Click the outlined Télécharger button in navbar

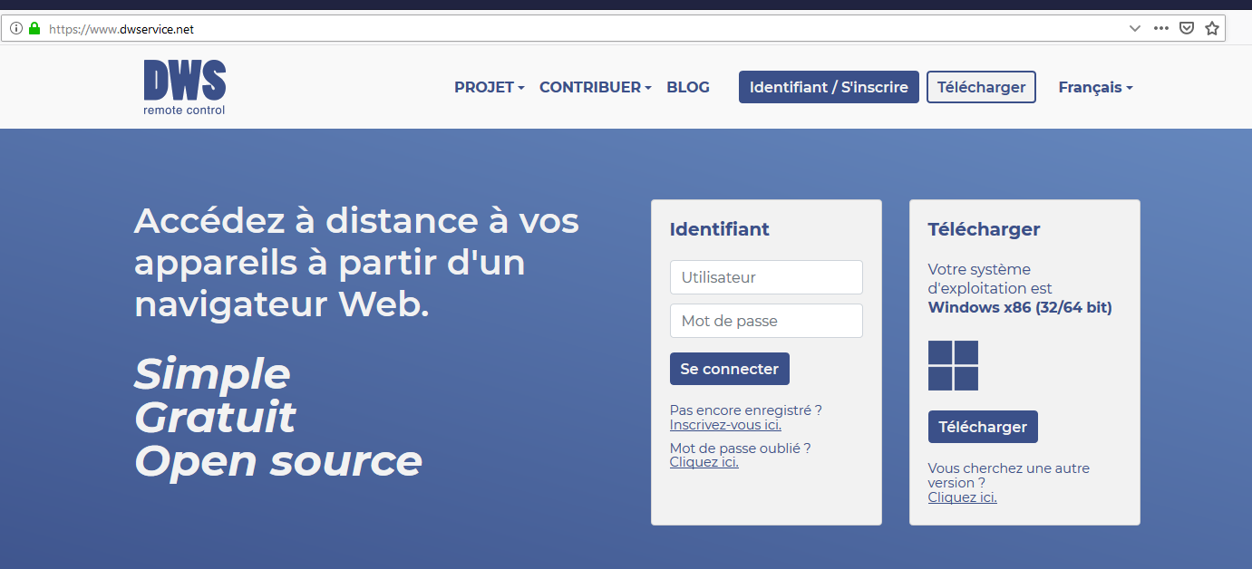coord(981,88)
